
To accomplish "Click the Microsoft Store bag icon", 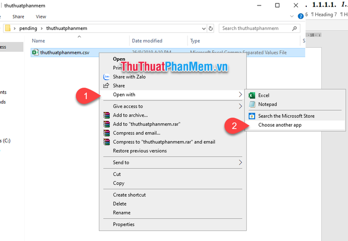I will point(252,116).
